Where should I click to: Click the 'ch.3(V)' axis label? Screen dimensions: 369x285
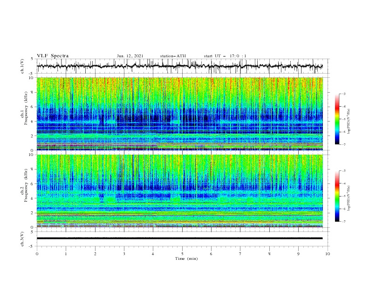click(x=22, y=239)
